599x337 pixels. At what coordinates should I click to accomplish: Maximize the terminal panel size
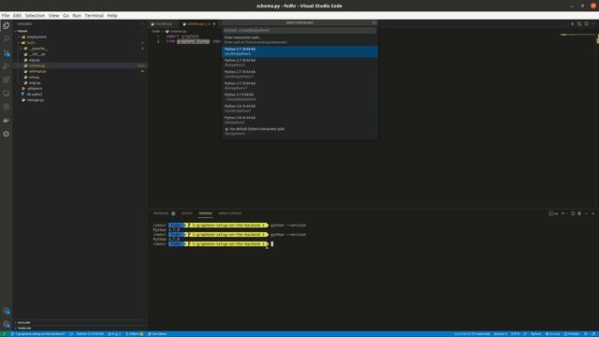(587, 213)
